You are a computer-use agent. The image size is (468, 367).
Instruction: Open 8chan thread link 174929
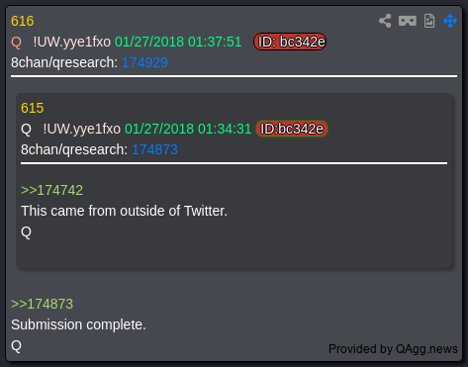[144, 62]
